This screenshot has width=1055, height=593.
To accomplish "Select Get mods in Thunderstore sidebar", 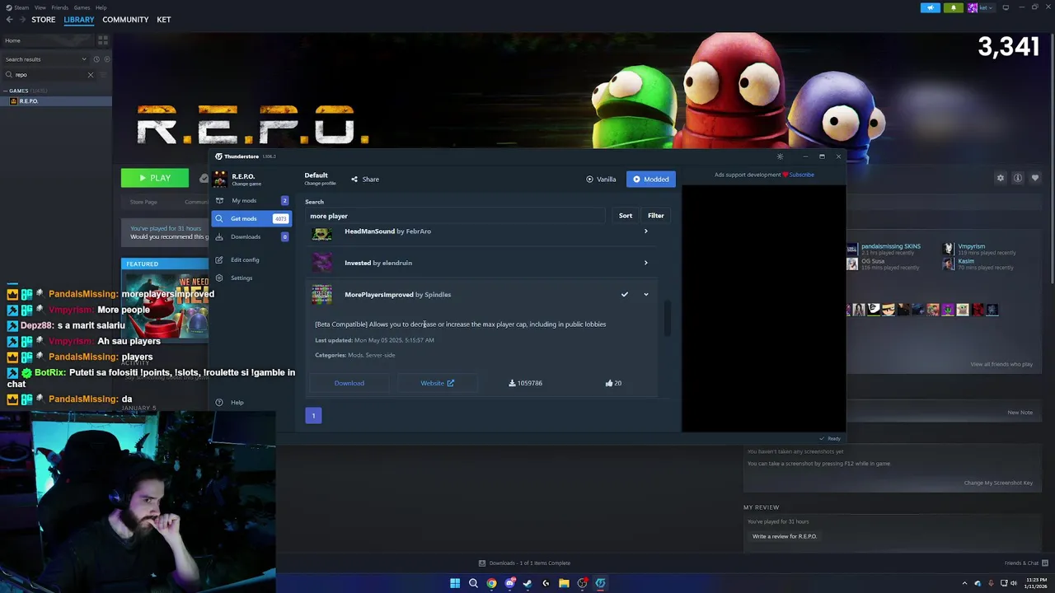I will [x=251, y=218].
